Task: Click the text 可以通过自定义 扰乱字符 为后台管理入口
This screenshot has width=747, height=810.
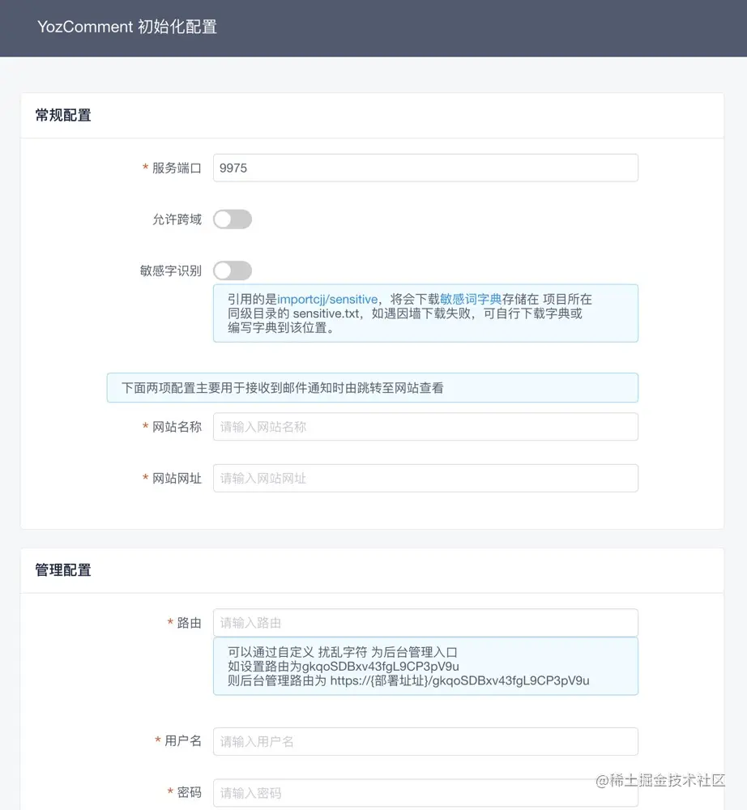Action: (343, 652)
